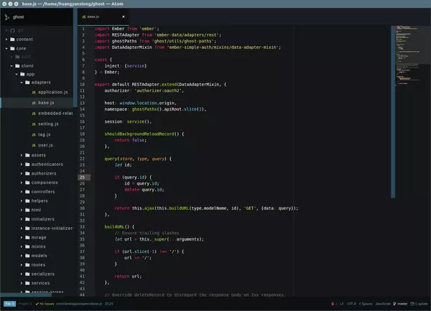Click the folder icon of routes
431x311 pixels.
coord(27,265)
